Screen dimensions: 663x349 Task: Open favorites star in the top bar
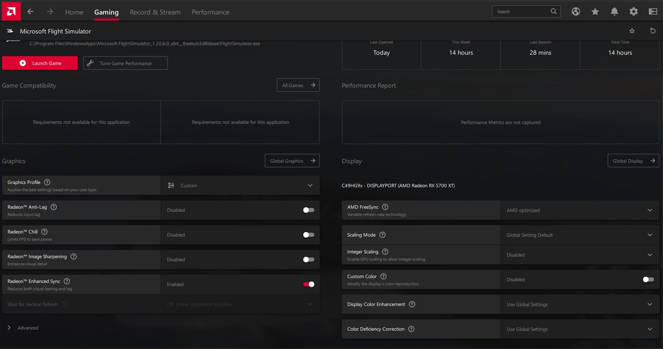pyautogui.click(x=595, y=11)
